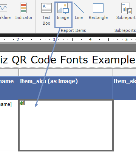Choose the Line report item

point(79,11)
